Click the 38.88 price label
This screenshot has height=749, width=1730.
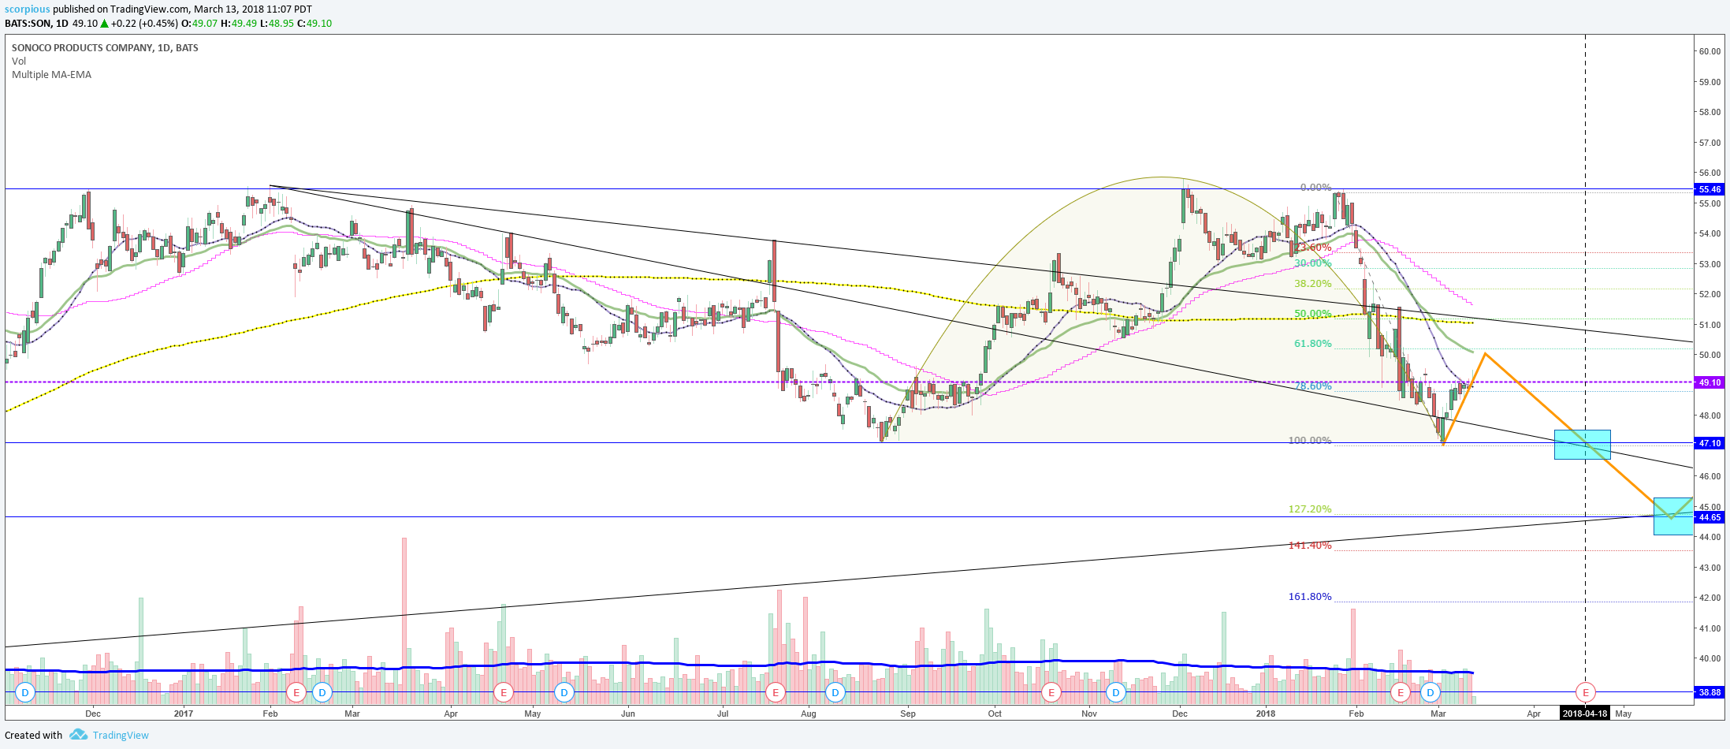(1710, 692)
